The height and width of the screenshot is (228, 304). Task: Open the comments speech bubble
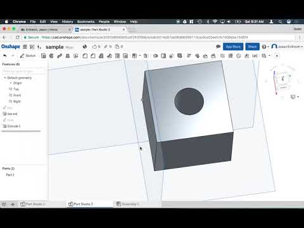tap(218, 47)
